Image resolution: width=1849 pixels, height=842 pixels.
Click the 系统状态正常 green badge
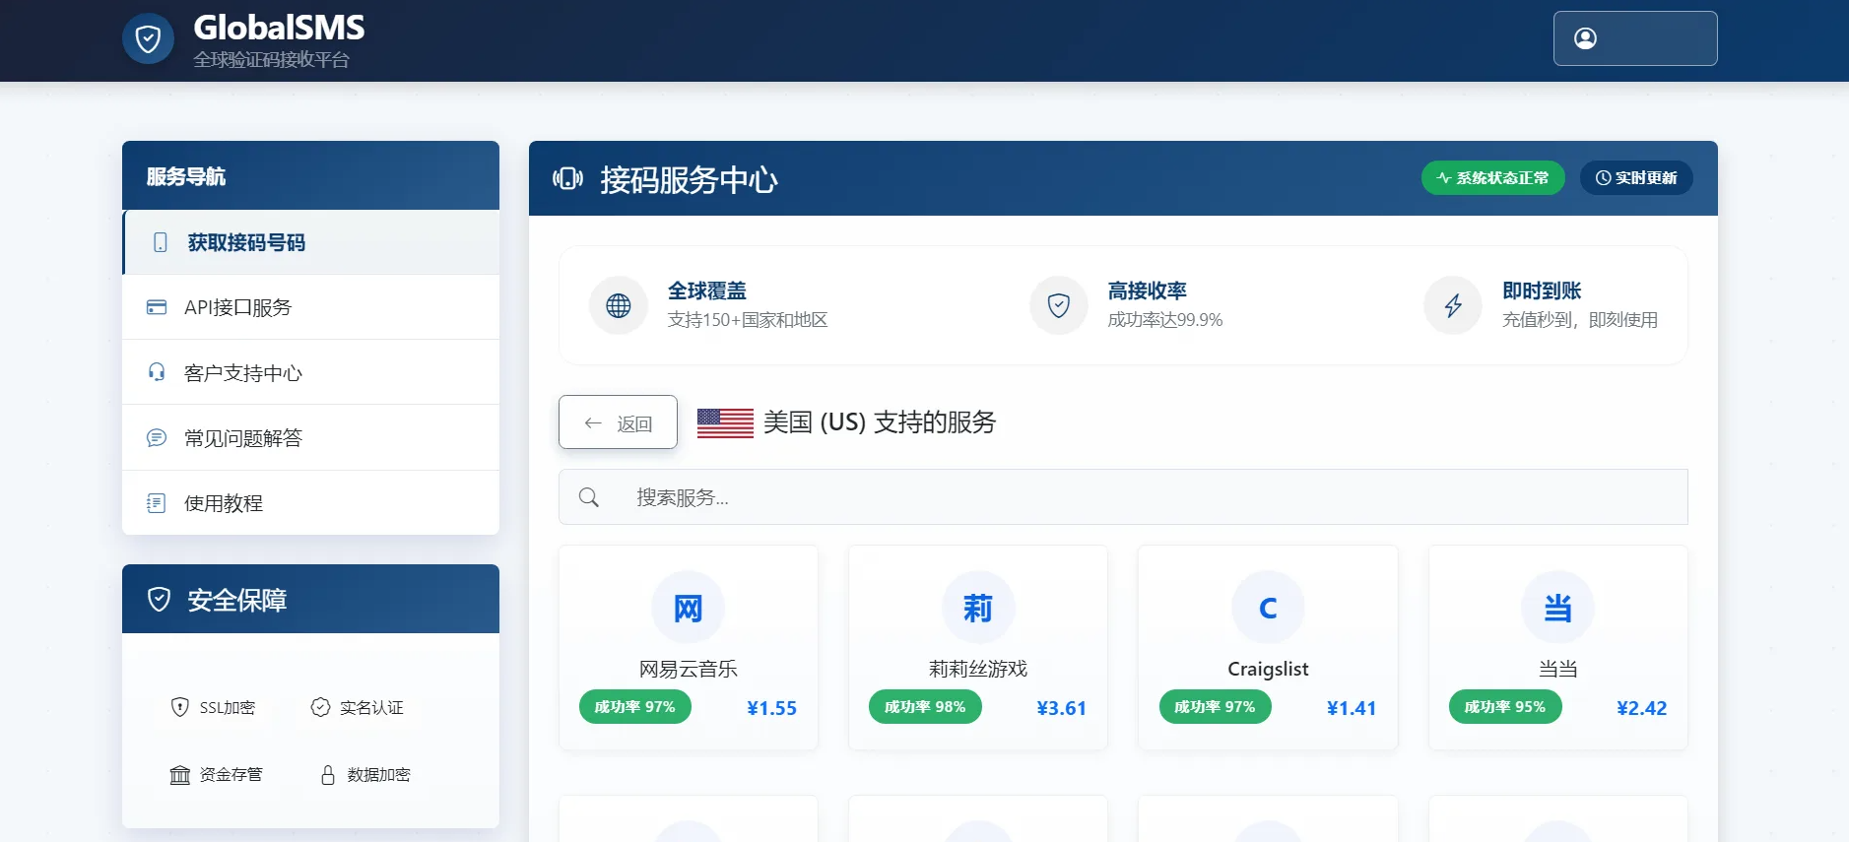click(1492, 177)
